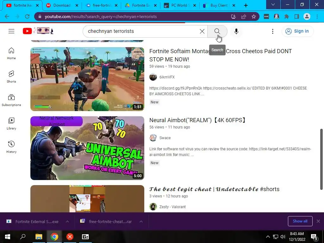Switch to the Buy Client tab

click(220, 5)
